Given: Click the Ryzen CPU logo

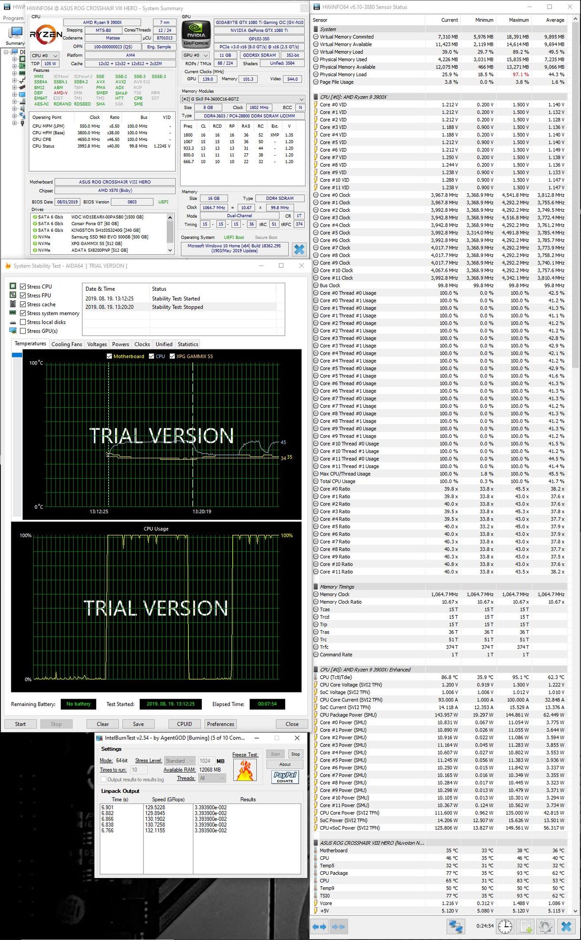Looking at the screenshot, I should tap(46, 34).
